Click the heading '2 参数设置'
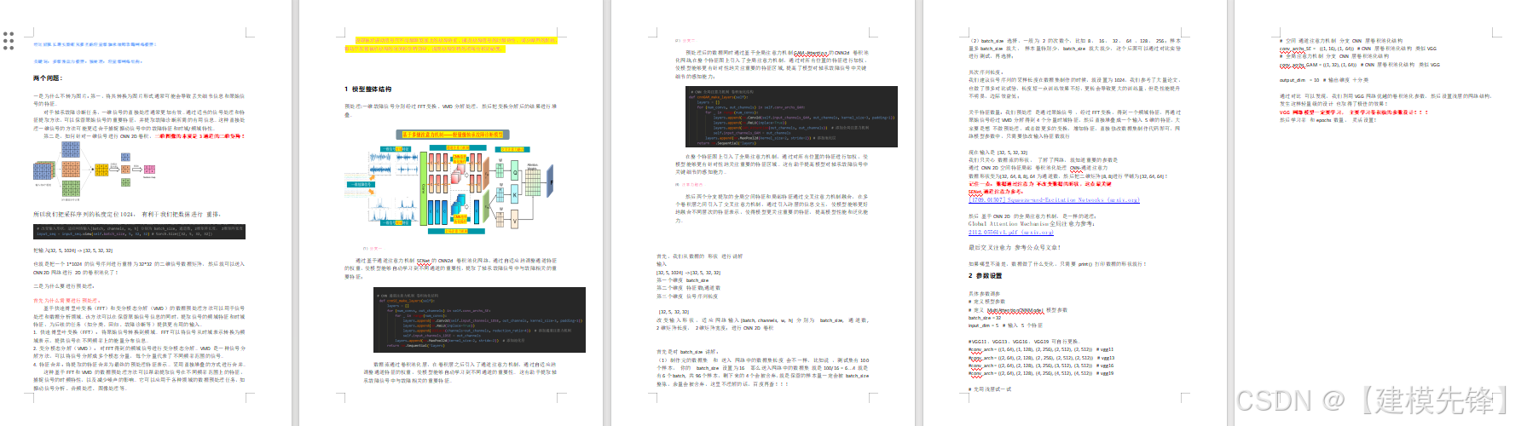Viewport: 1527px width, 426px height. (x=986, y=276)
